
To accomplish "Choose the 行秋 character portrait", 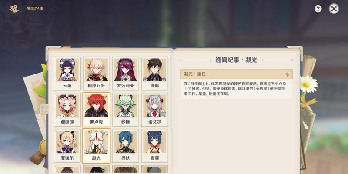I will tap(125, 146).
